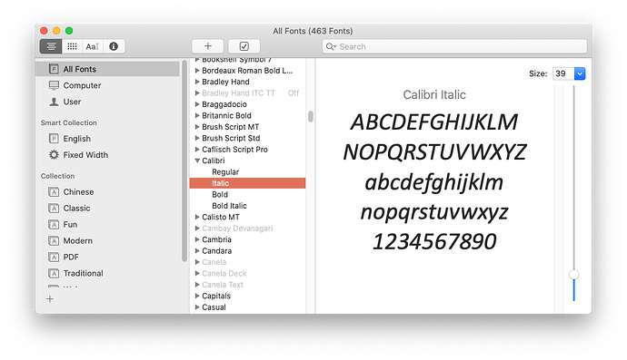Expand Capitals family
The image size is (627, 360).
(x=197, y=297)
